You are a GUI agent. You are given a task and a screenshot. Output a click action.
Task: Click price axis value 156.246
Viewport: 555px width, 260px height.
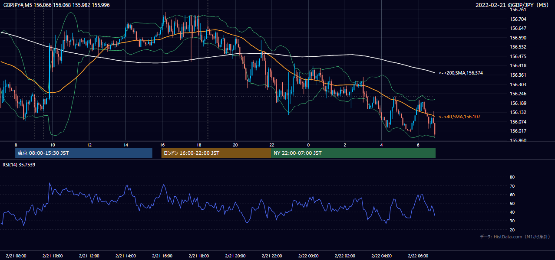tap(518, 94)
